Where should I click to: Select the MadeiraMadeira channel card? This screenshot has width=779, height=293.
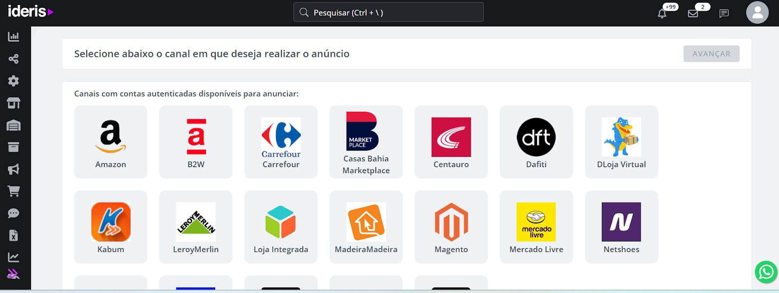366,227
